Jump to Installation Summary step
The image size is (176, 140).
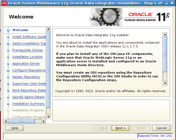pos(29,104)
